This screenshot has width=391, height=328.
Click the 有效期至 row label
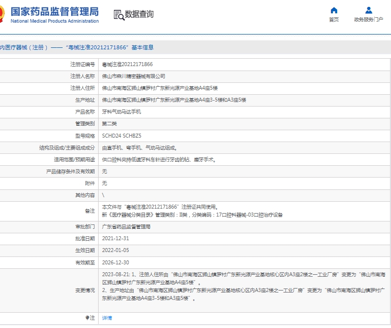coord(85,262)
